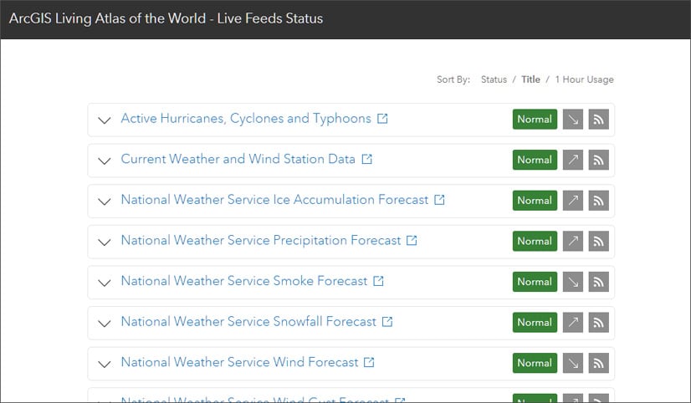The height and width of the screenshot is (403, 691).
Task: Open external link icon next to Smoke Forecast
Action: click(x=378, y=281)
